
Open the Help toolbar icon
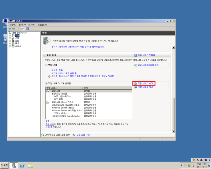28,29
